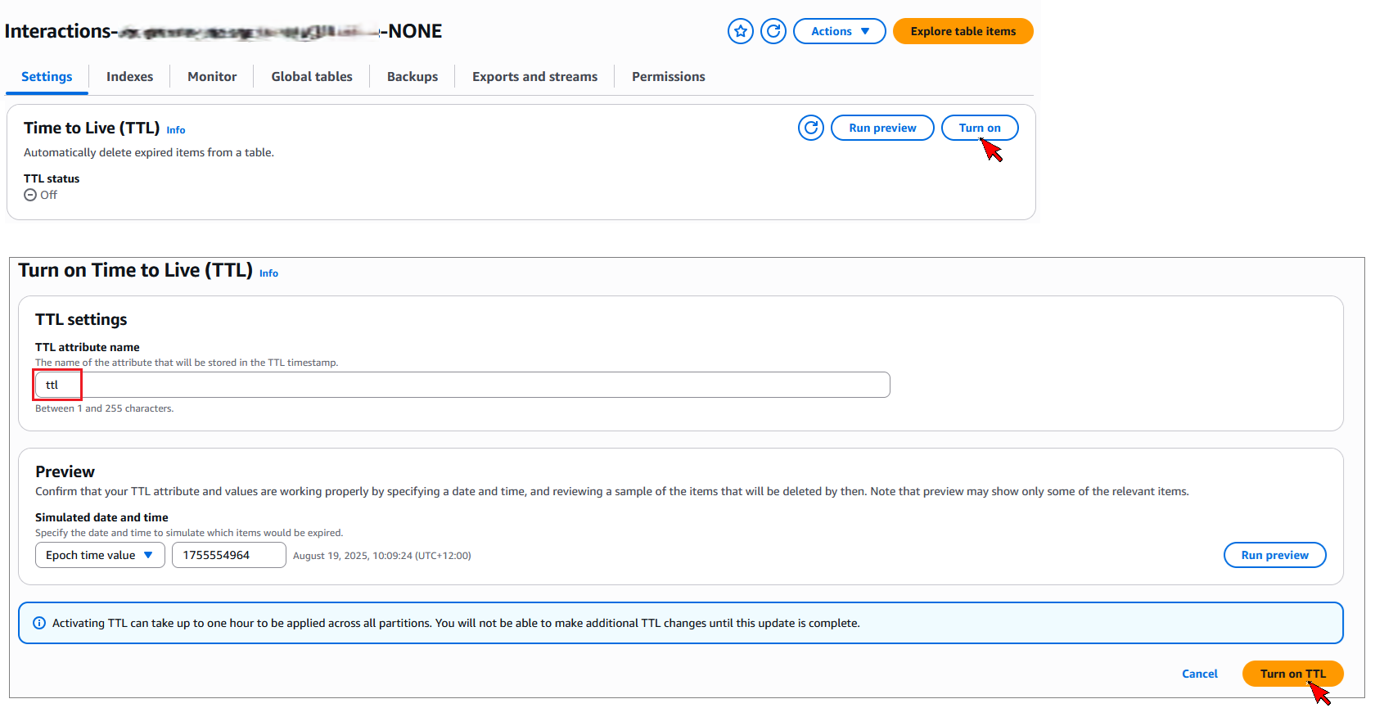
Task: Switch to the Indexes tab
Action: [129, 76]
